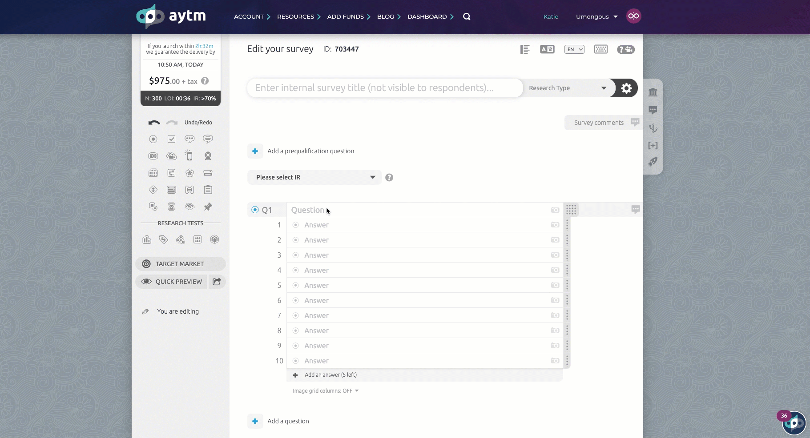Open survey settings gear icon
This screenshot has height=438, width=810.
[x=626, y=88]
